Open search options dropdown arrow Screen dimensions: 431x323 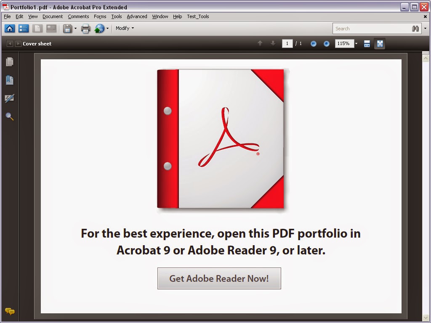pos(425,28)
